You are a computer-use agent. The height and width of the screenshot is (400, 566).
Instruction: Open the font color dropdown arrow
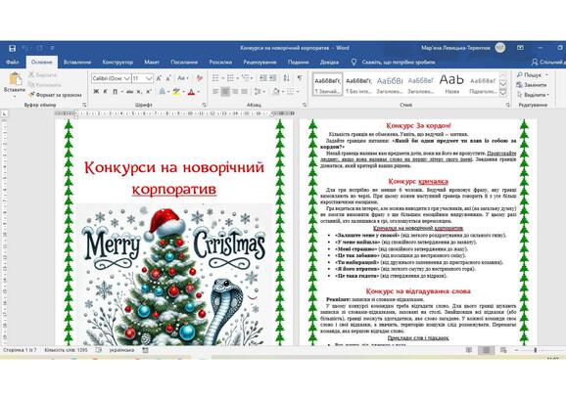click(198, 92)
